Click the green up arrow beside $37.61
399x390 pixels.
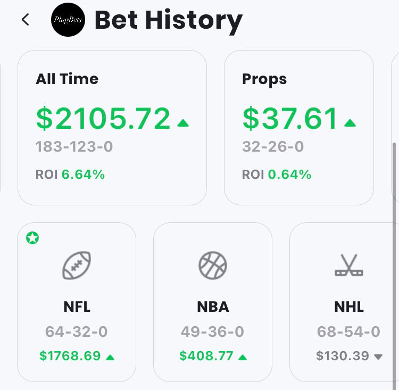click(350, 123)
